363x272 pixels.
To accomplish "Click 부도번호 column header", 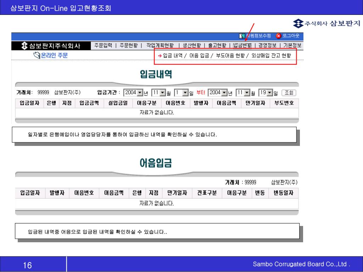I will tap(284, 103).
